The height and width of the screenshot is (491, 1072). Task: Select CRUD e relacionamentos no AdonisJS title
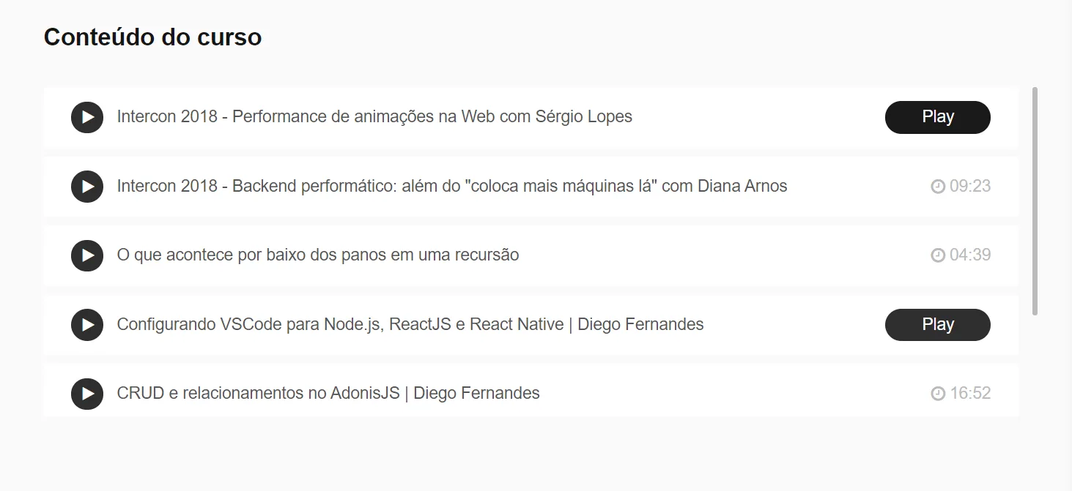coord(328,393)
